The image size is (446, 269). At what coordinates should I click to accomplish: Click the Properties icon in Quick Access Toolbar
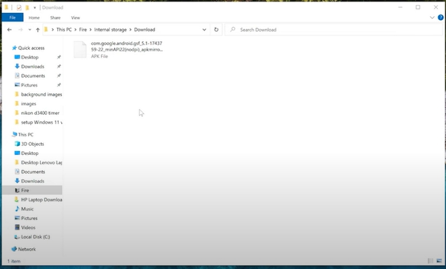tap(18, 8)
